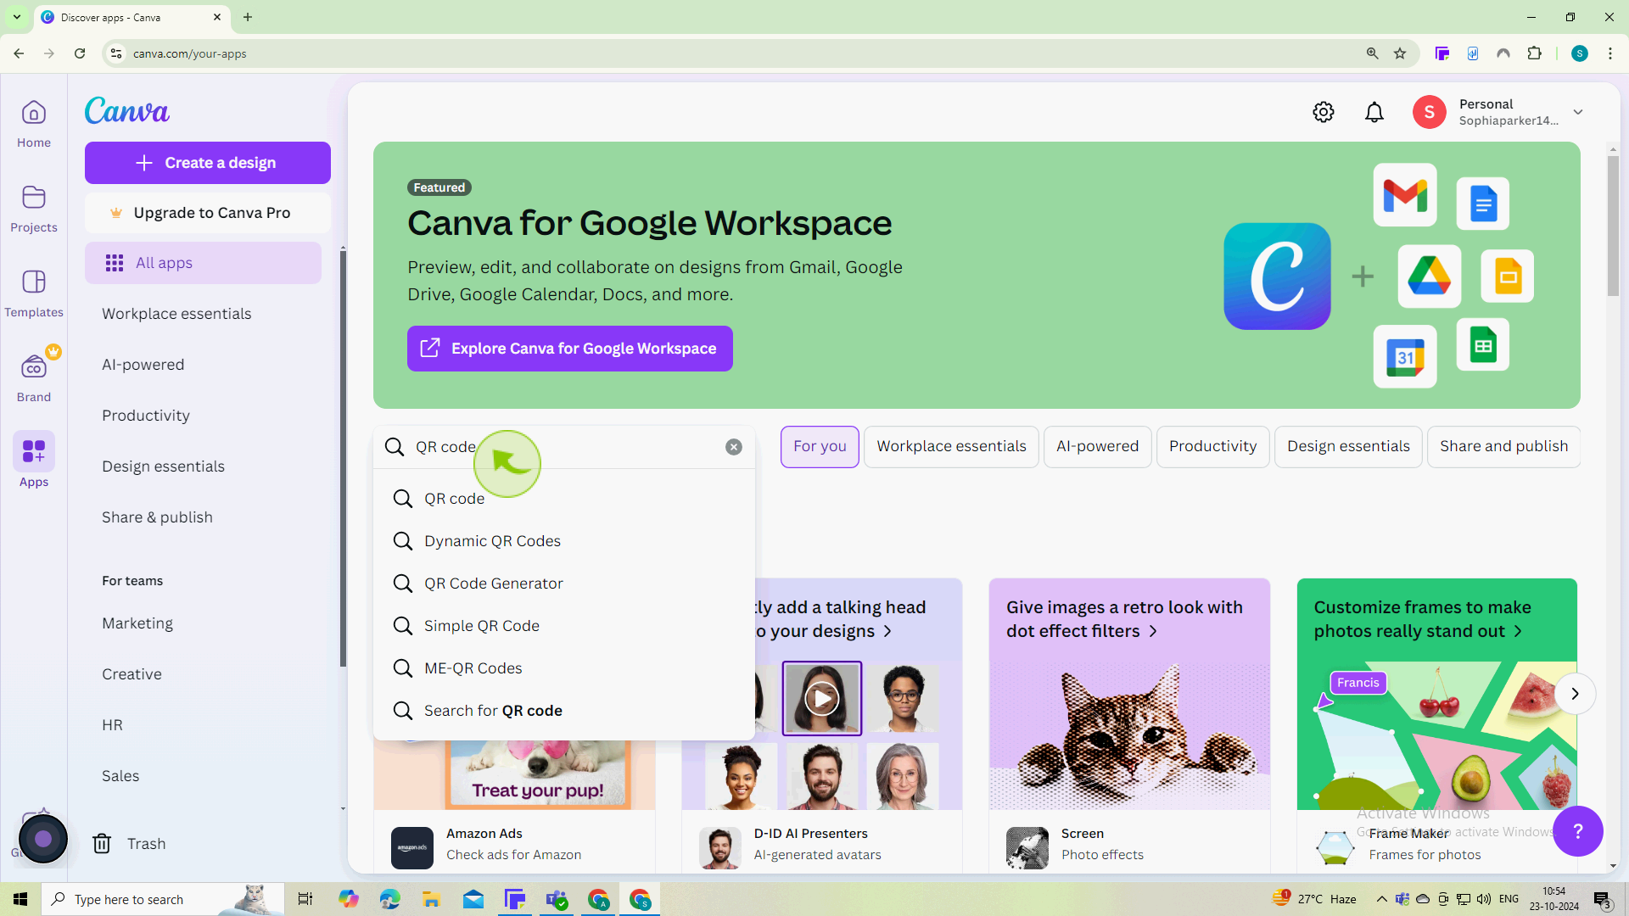This screenshot has height=916, width=1629.
Task: Open File Explorer from taskbar
Action: tap(431, 899)
